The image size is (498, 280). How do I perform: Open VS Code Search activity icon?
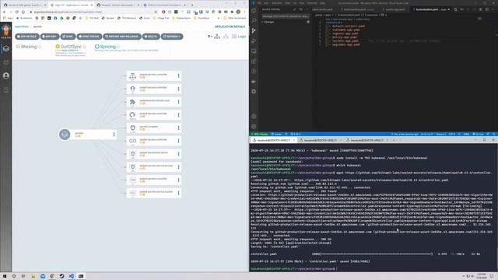(x=254, y=21)
